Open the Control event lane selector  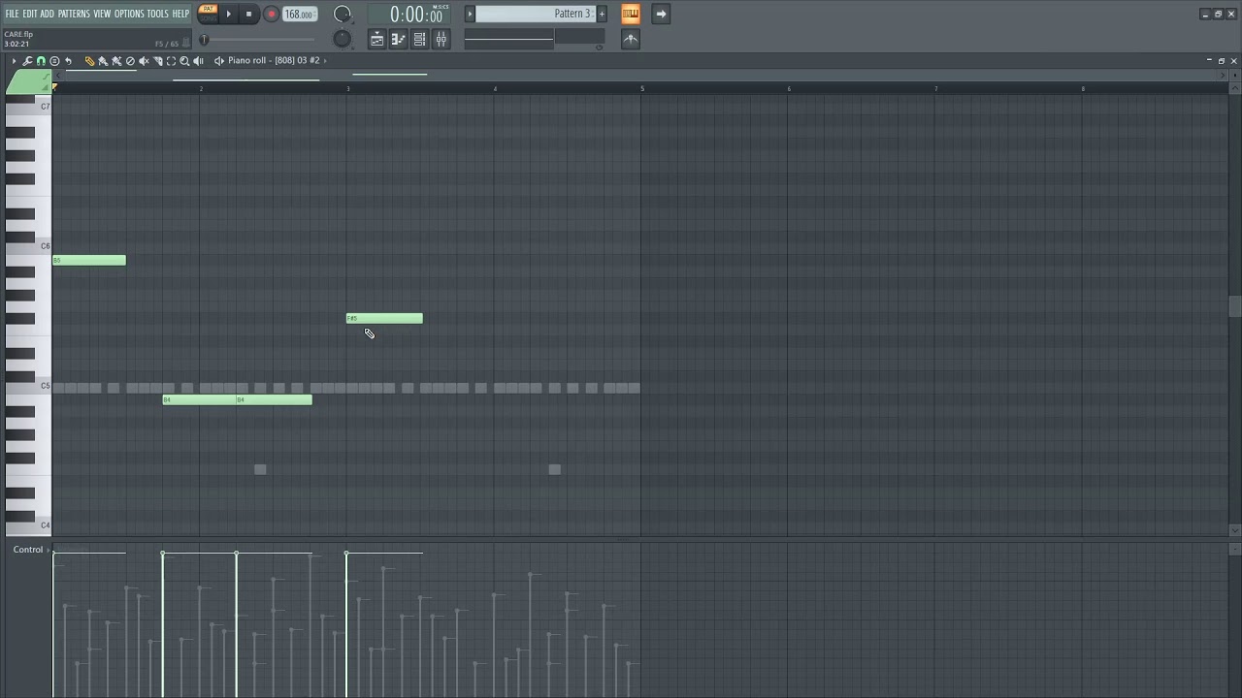pyautogui.click(x=30, y=550)
